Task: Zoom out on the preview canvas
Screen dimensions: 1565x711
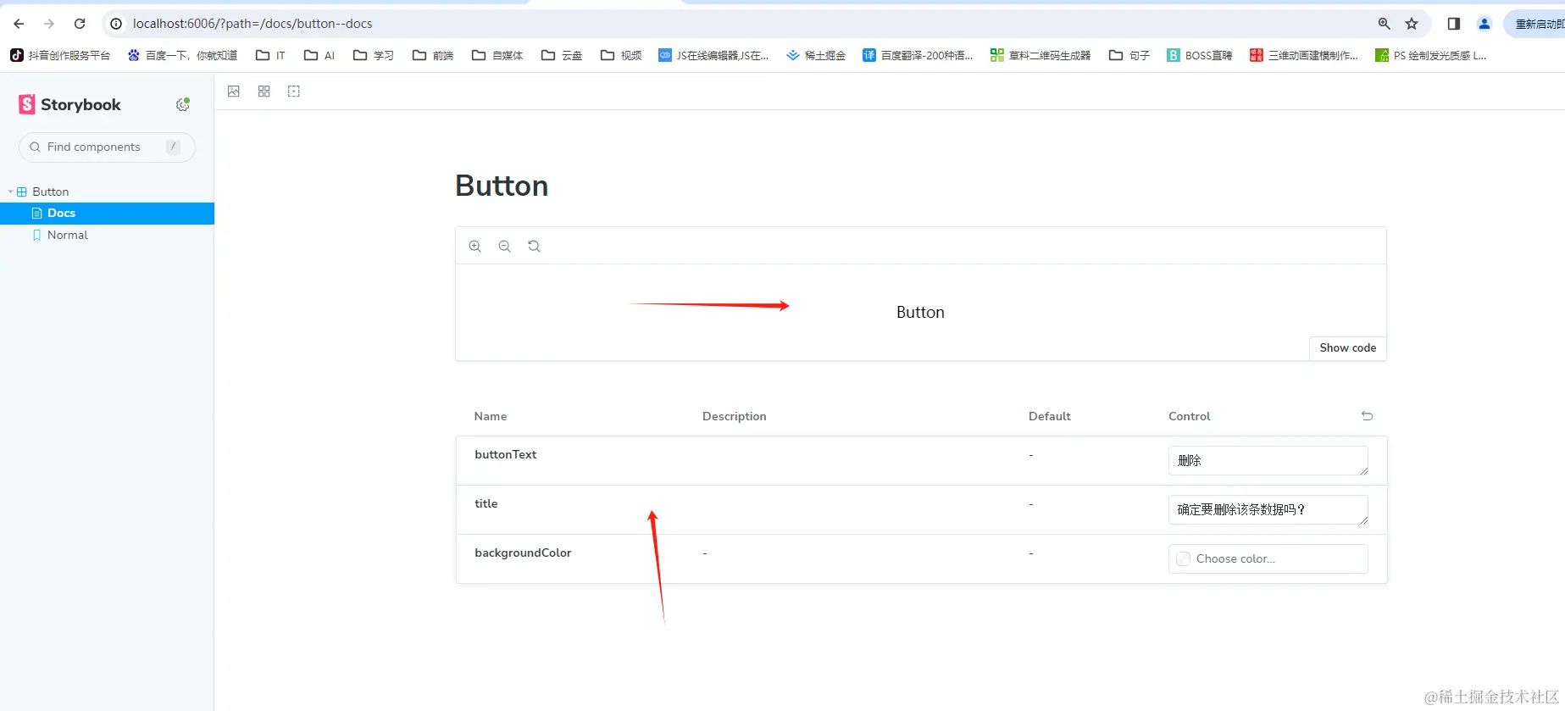Action: pos(505,247)
